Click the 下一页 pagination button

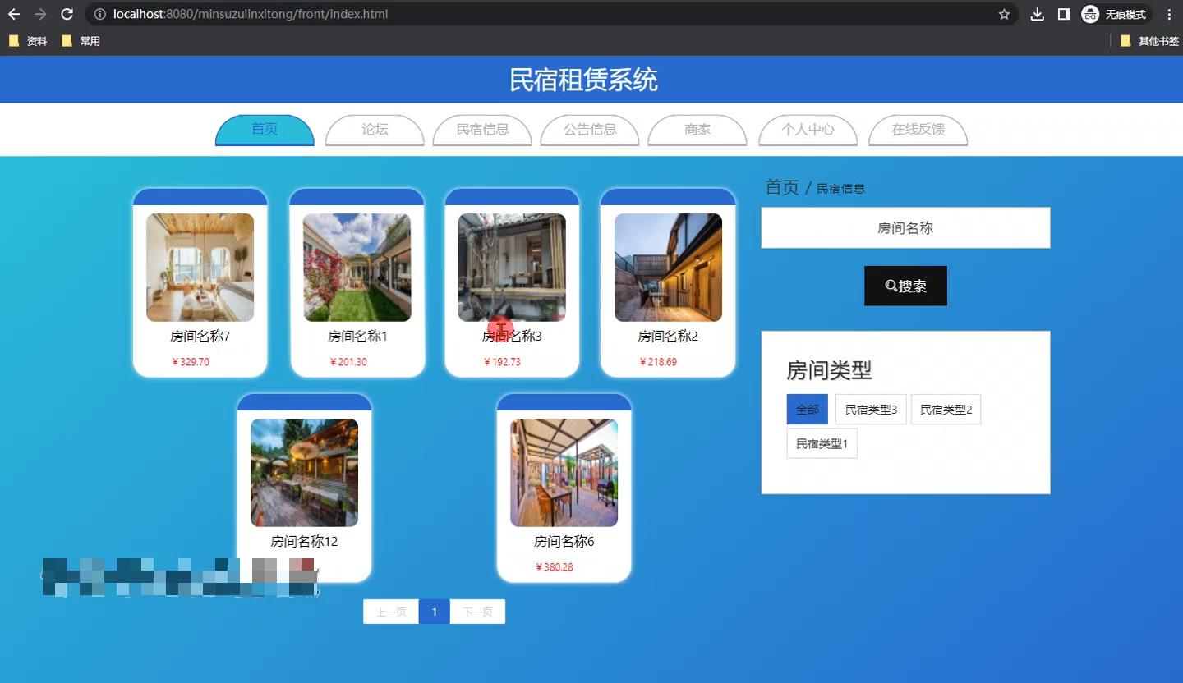click(x=477, y=611)
